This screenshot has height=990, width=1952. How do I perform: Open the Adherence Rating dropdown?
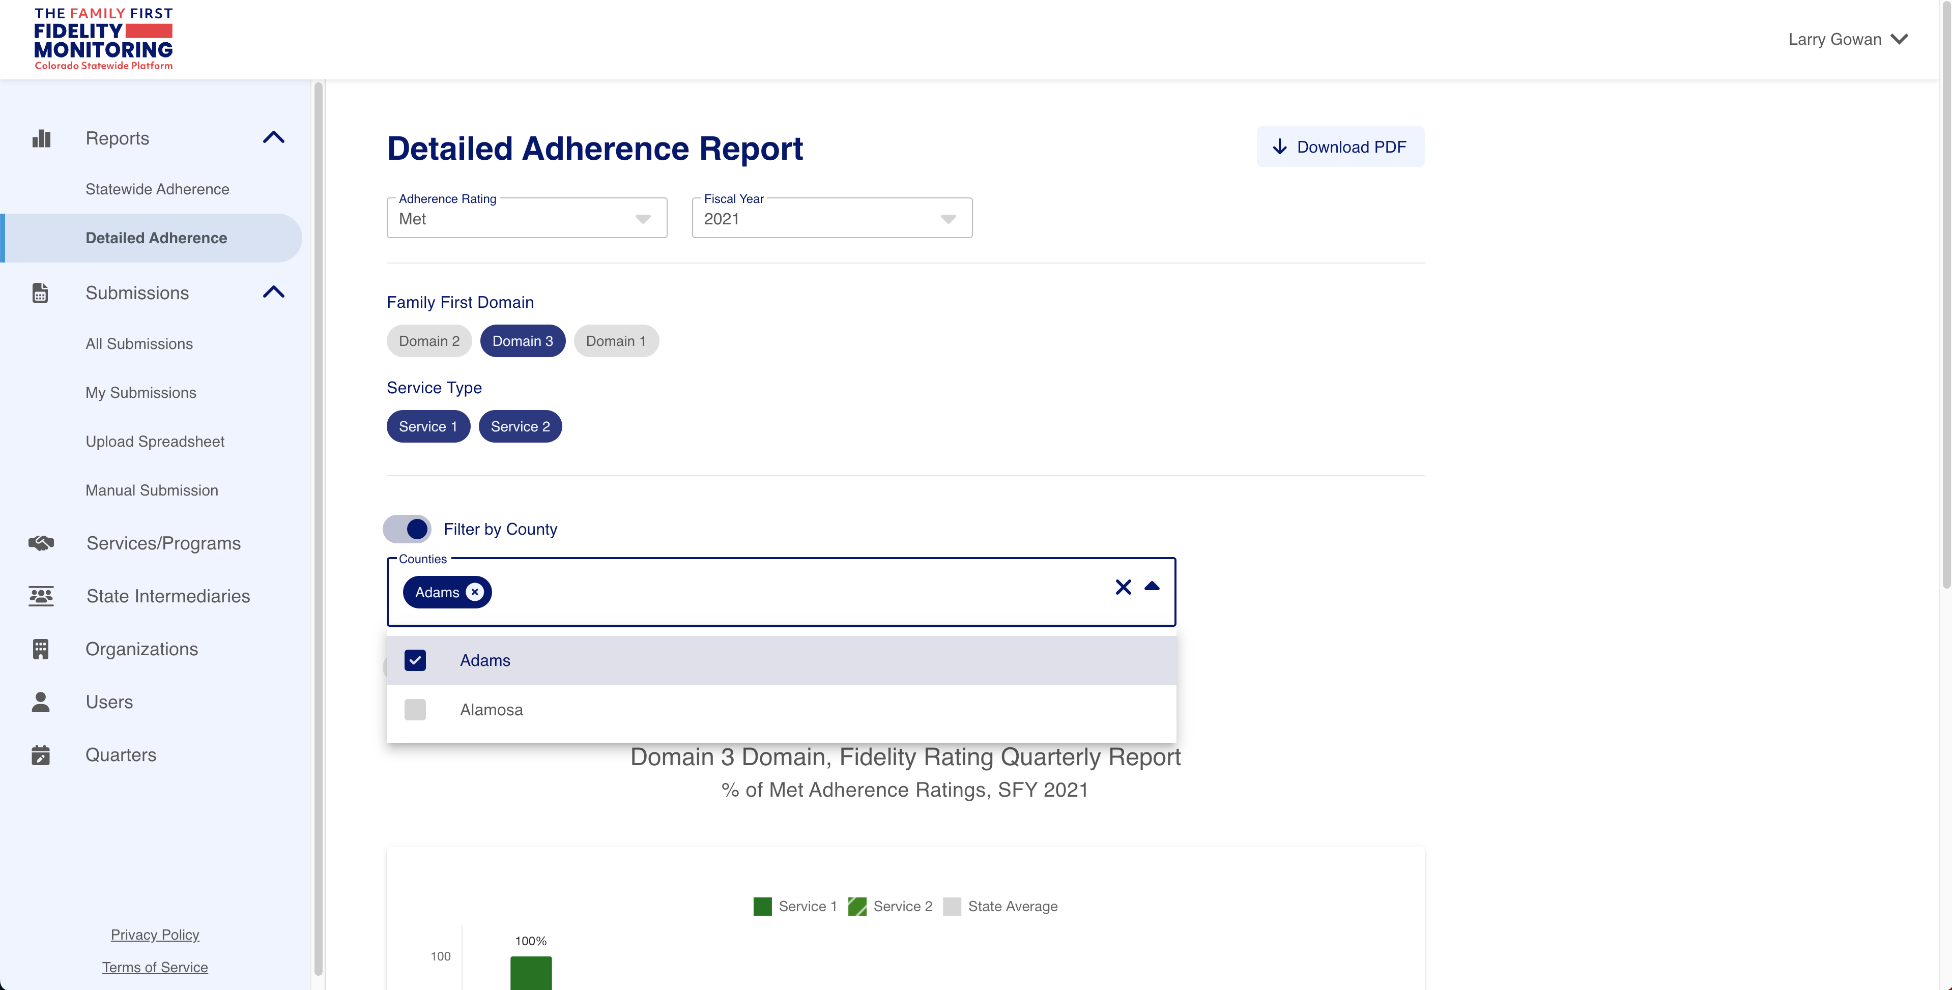click(527, 219)
